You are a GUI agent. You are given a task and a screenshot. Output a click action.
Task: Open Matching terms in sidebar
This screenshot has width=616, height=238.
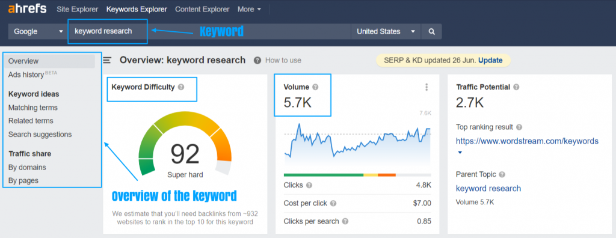[33, 107]
